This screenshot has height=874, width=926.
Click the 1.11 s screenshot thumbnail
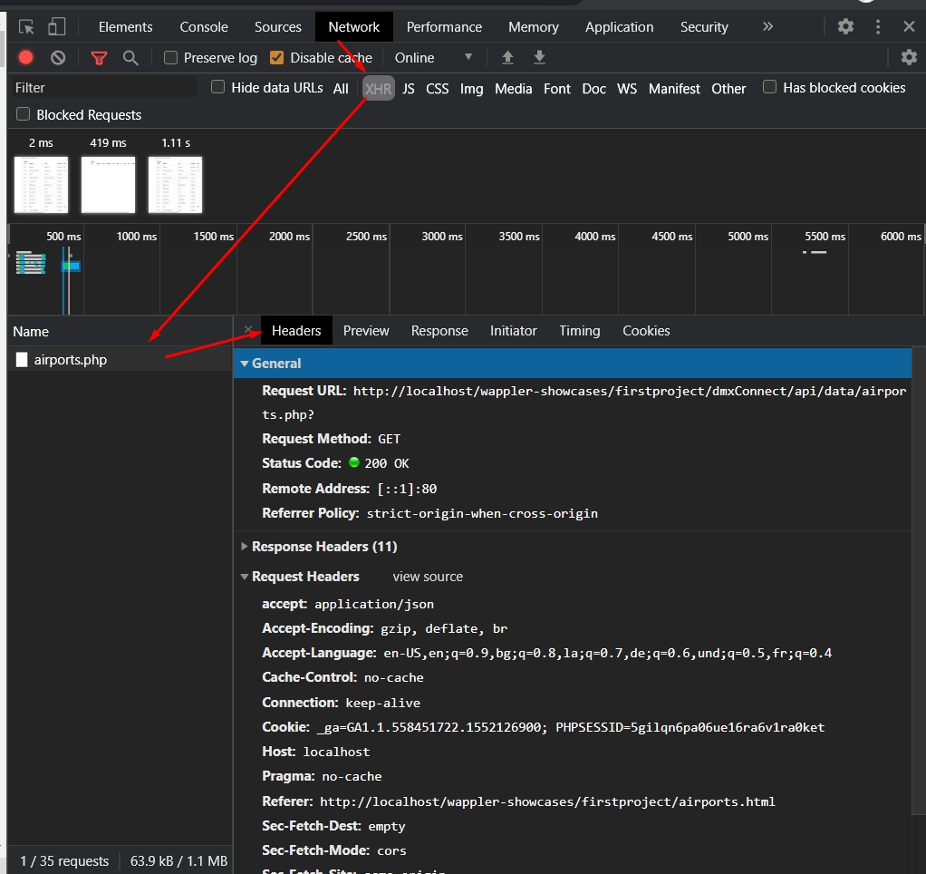tap(176, 184)
